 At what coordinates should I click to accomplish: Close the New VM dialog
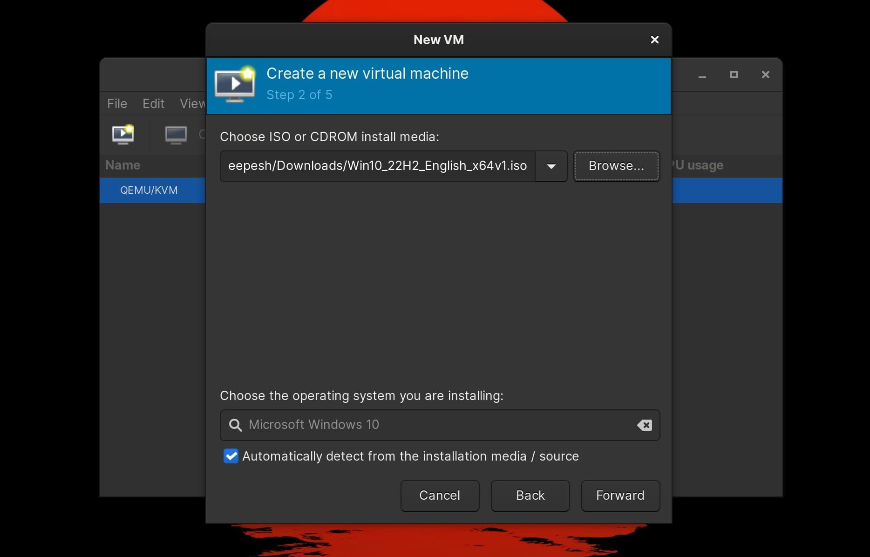click(x=654, y=40)
